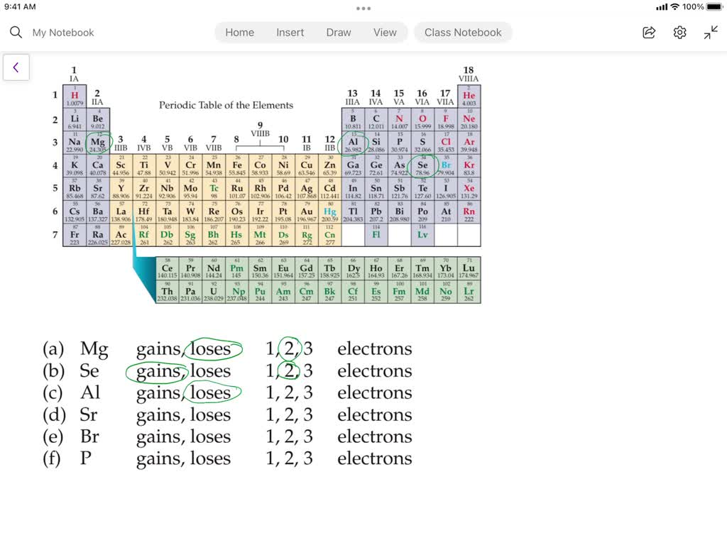Open the Insert tab
Viewport: 727px width, 545px height.
290,32
